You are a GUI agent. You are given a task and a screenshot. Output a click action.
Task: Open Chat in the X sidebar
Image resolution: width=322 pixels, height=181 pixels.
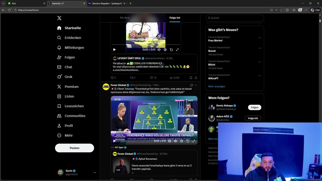(65, 67)
